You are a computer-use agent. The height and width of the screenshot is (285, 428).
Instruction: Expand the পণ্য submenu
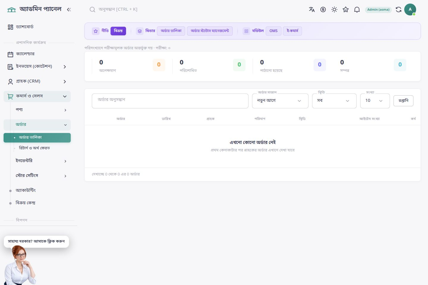tap(37, 110)
